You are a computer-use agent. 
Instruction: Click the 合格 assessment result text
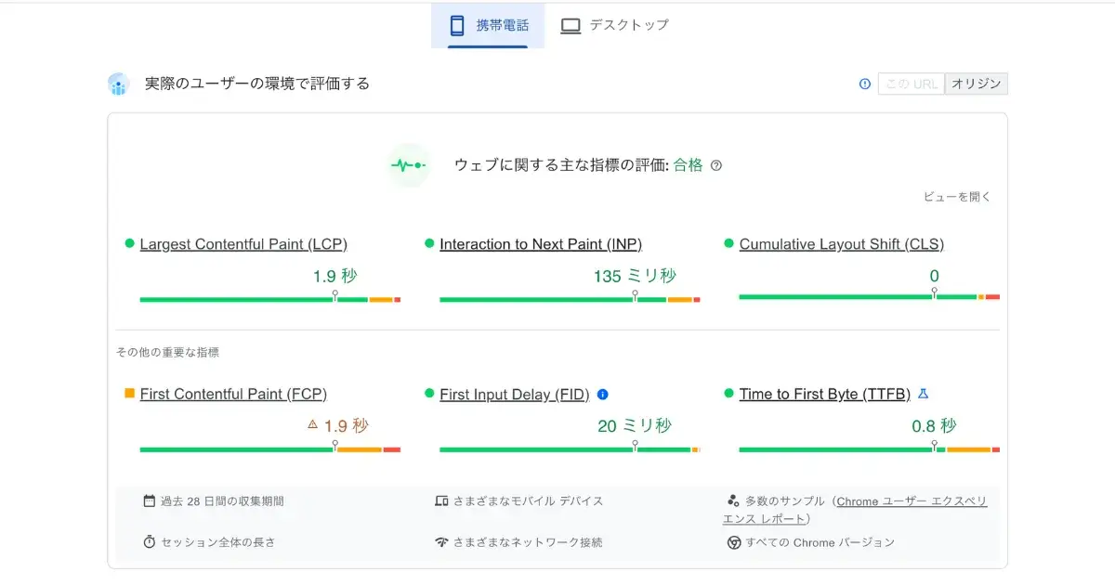tap(689, 165)
